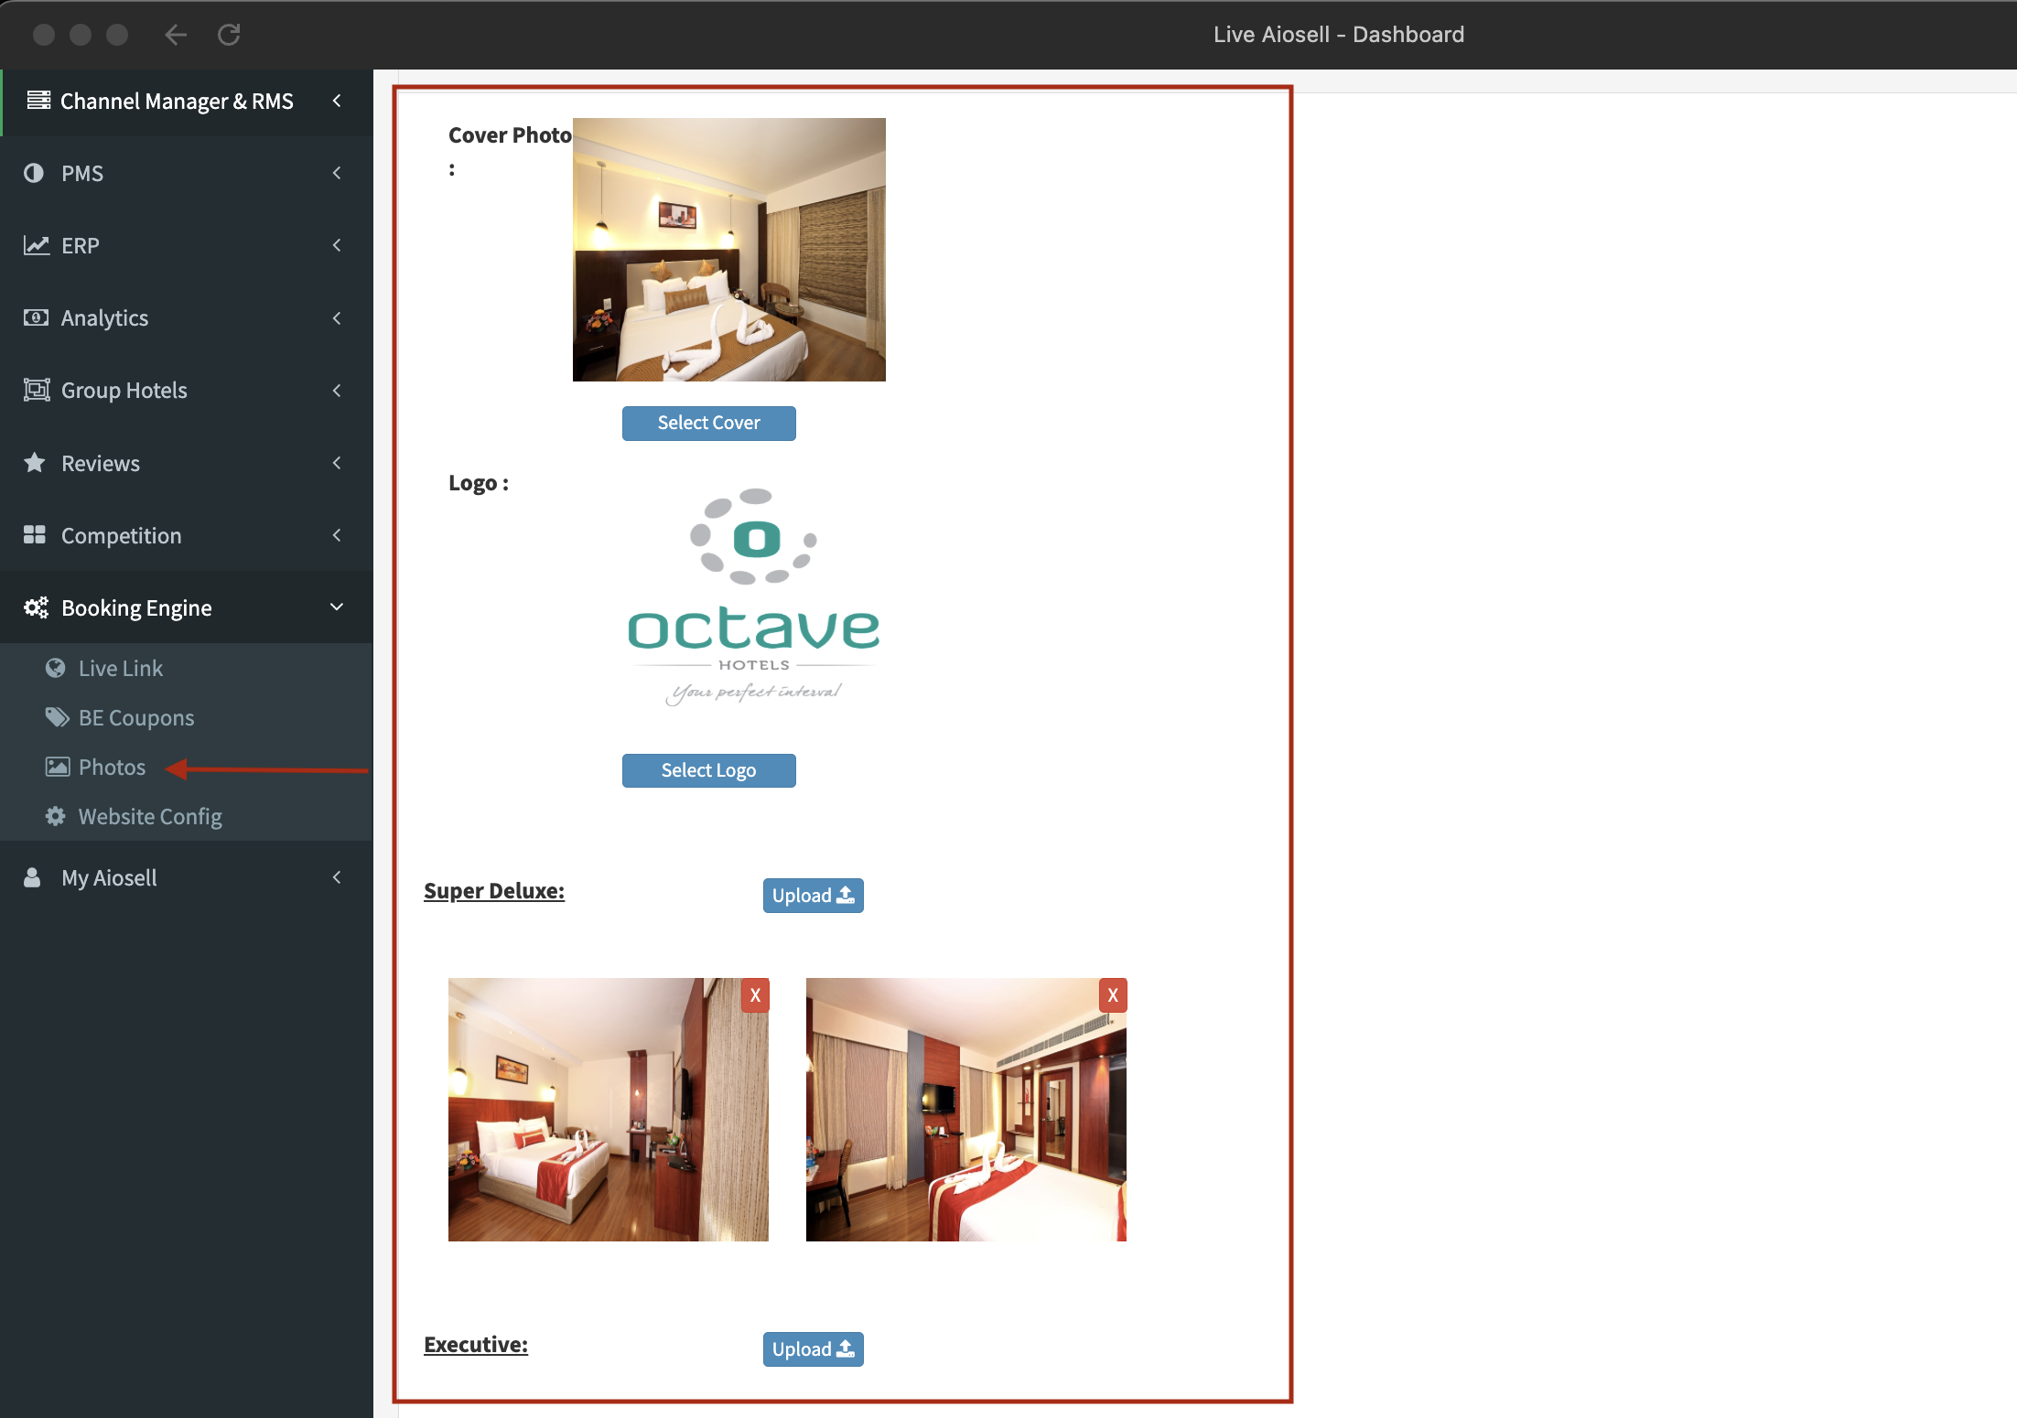Expand the Channel Manager & RMS chevron

tap(337, 101)
